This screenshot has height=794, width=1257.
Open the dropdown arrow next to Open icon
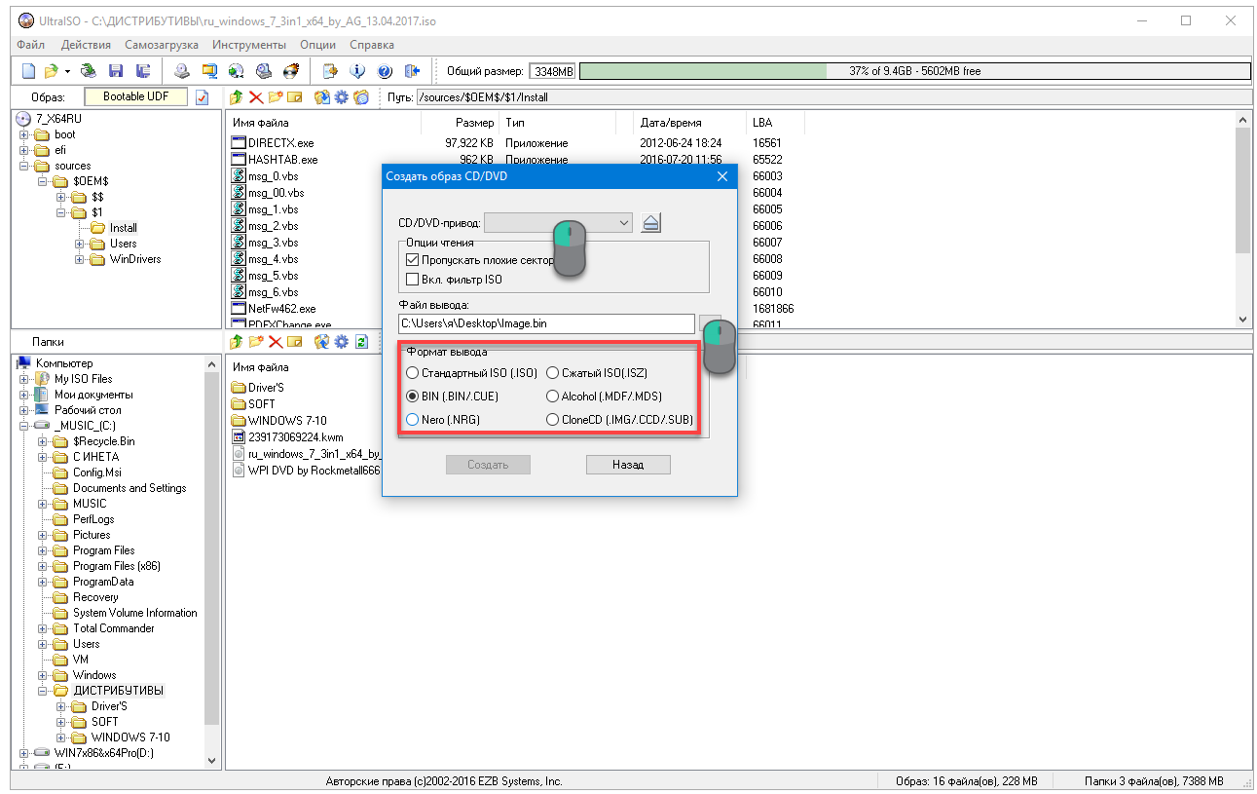click(67, 71)
